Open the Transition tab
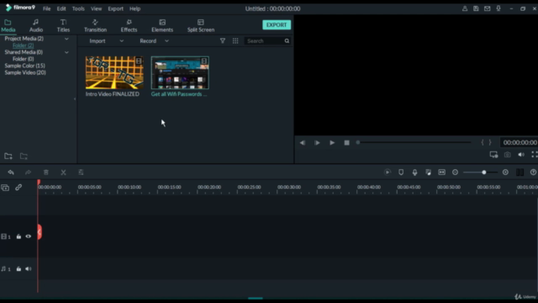538x303 pixels. point(95,25)
